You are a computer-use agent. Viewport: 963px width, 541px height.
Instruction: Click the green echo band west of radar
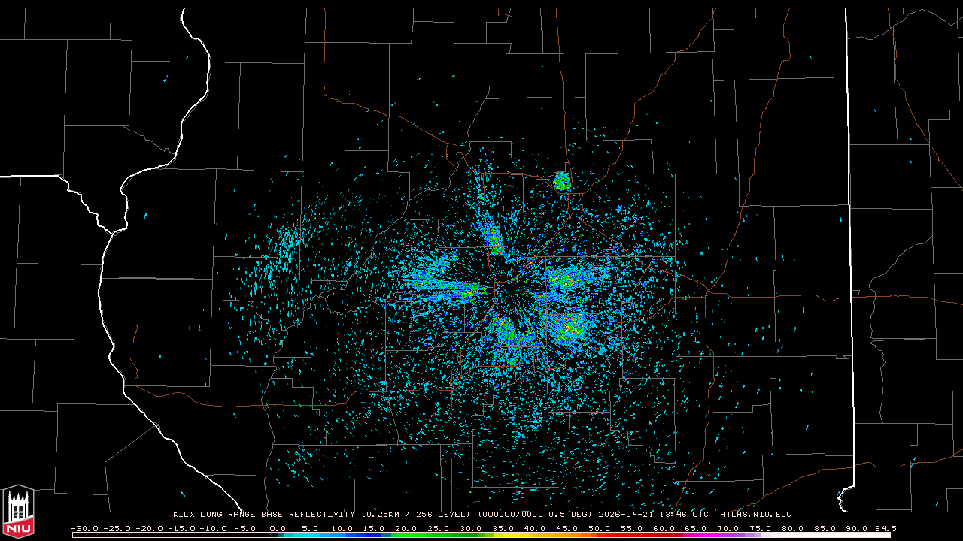click(x=444, y=286)
